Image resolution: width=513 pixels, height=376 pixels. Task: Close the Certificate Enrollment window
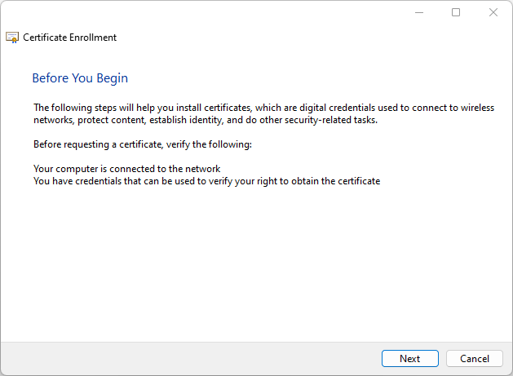[x=493, y=12]
